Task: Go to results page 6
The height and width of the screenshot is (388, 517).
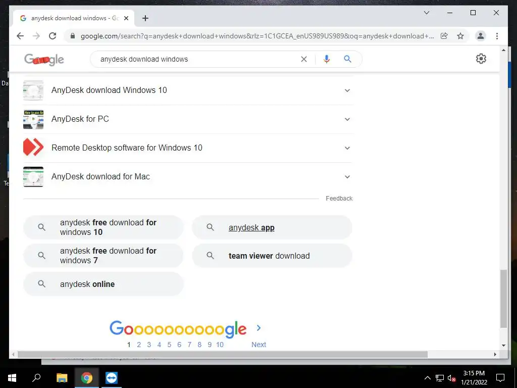Action: coord(179,345)
